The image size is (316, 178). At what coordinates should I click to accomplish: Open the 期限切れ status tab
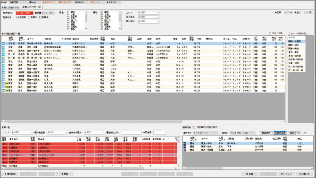(65, 2)
